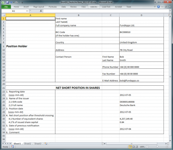Open Excel Help question mark icon
Viewport: 173px width, 150px height.
coord(159,7)
